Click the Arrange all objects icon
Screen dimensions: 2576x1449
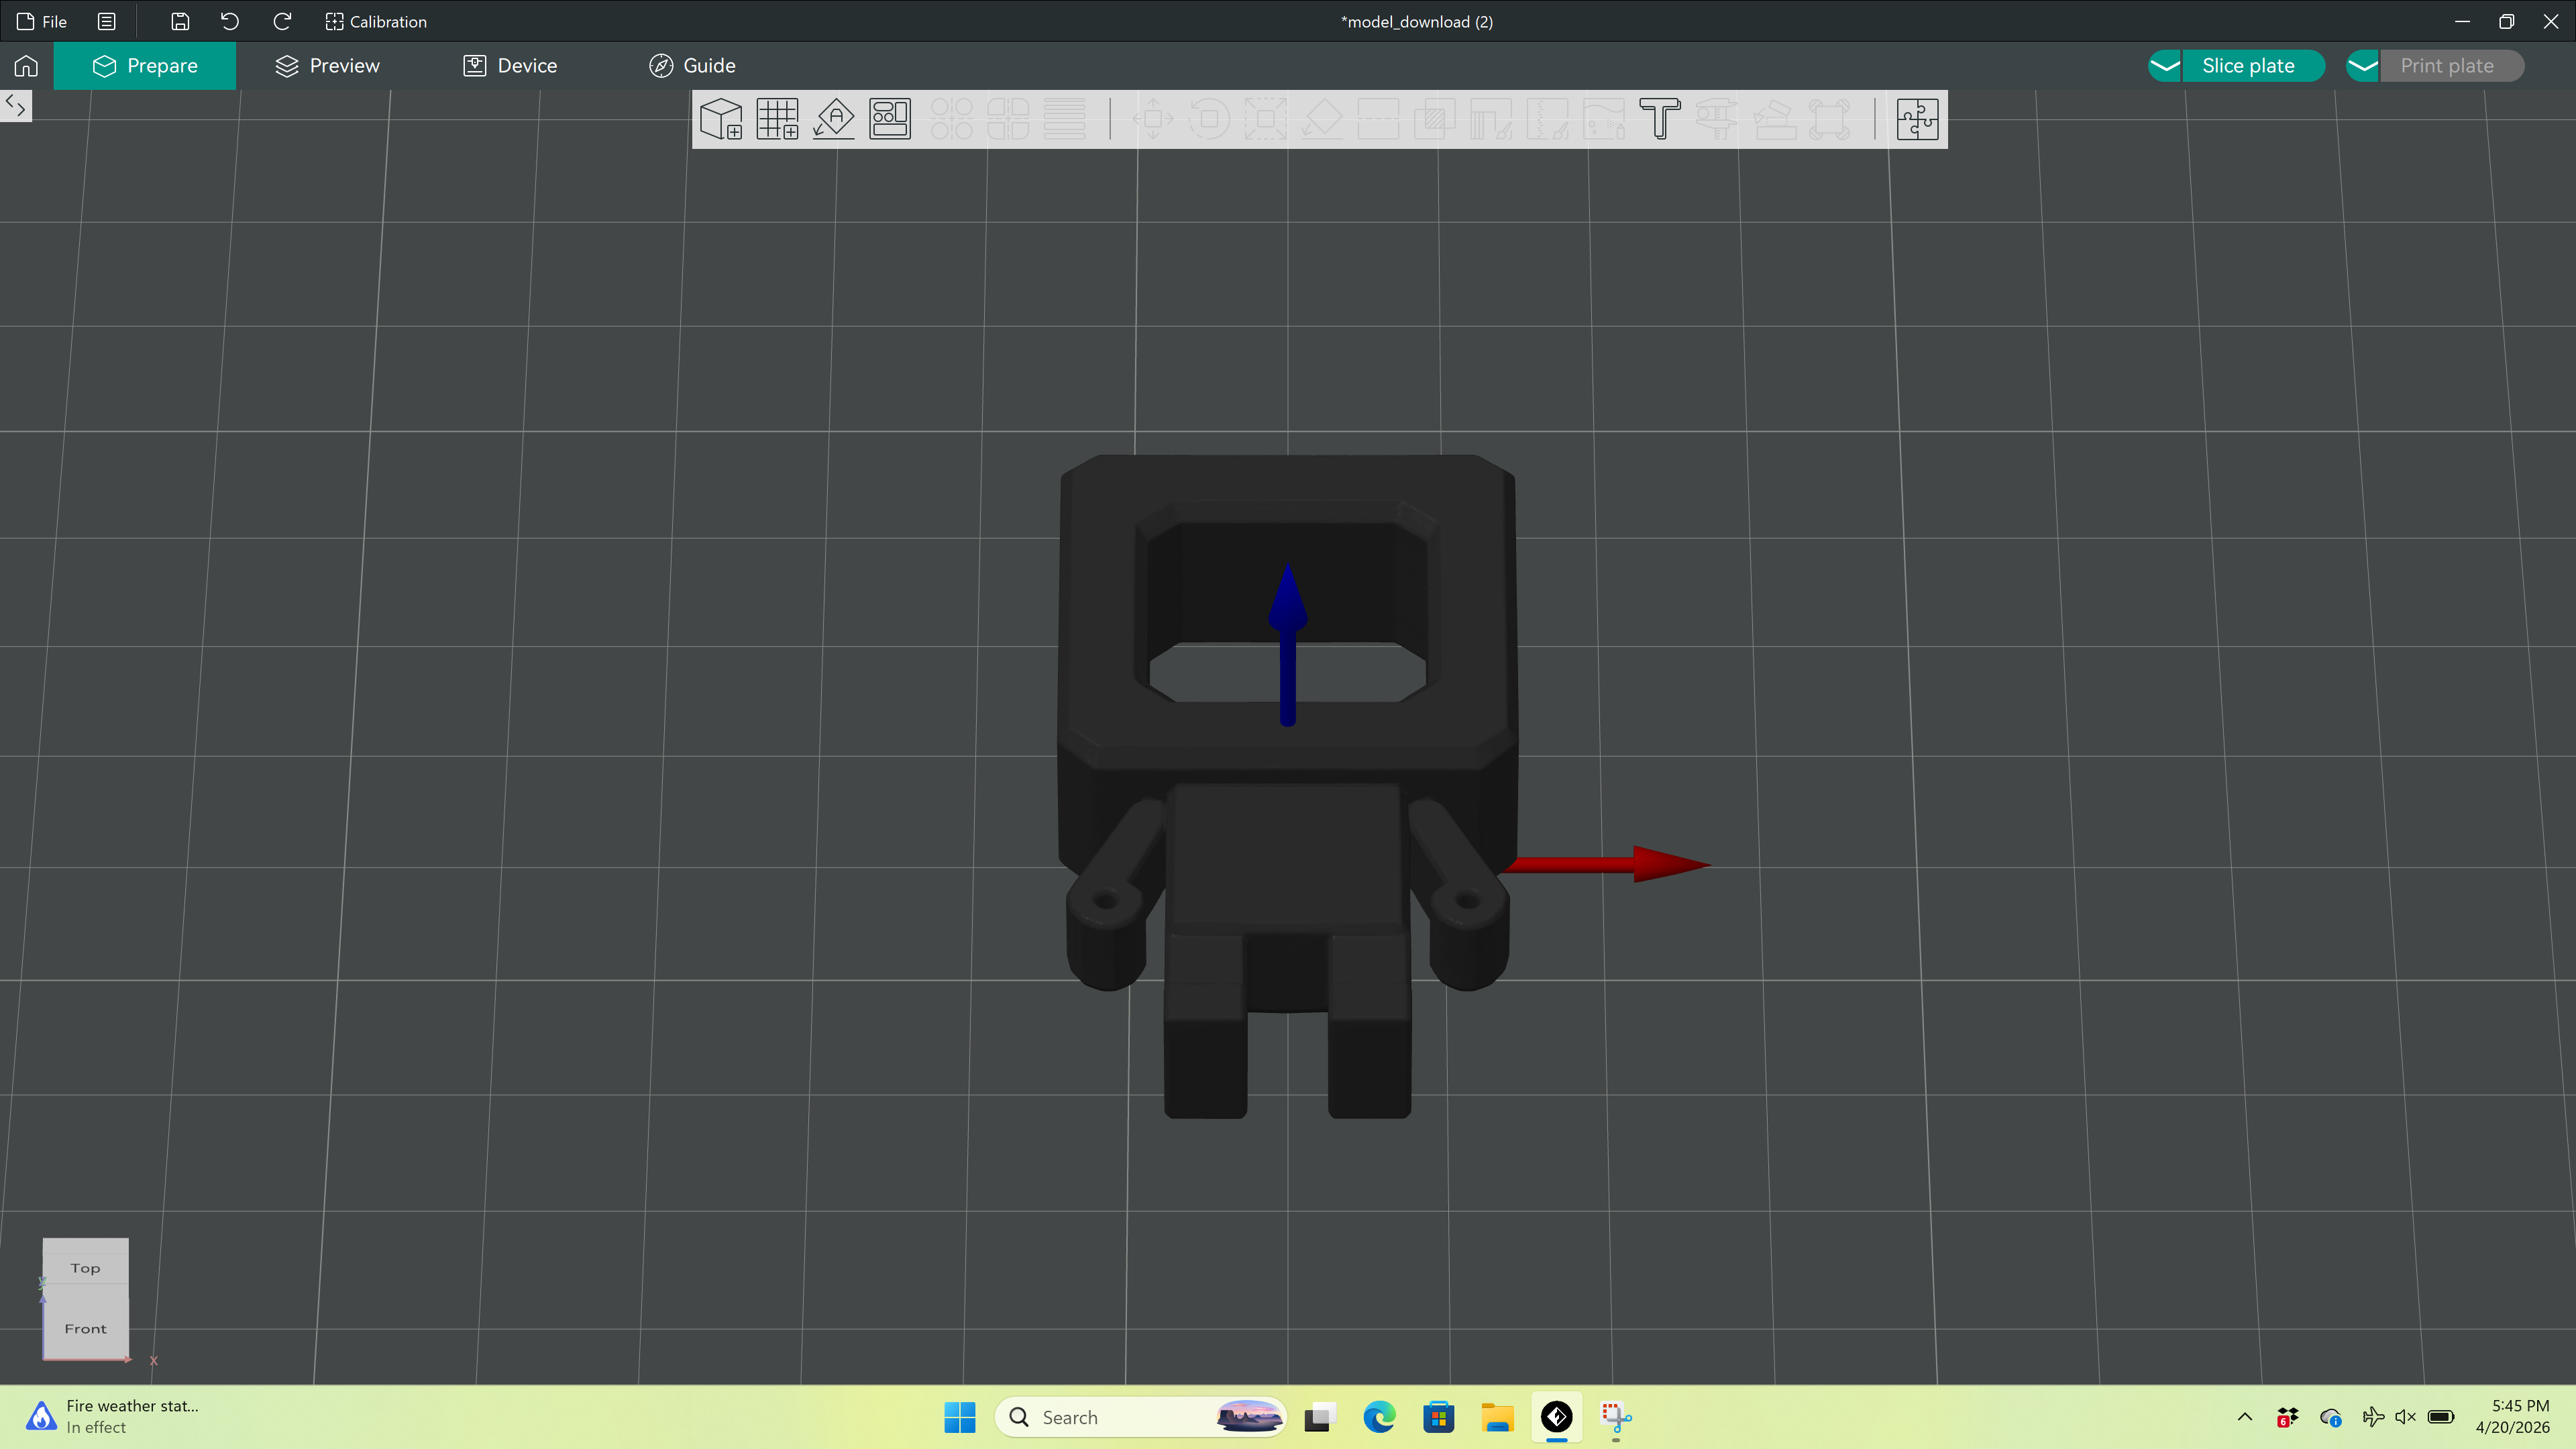890,119
